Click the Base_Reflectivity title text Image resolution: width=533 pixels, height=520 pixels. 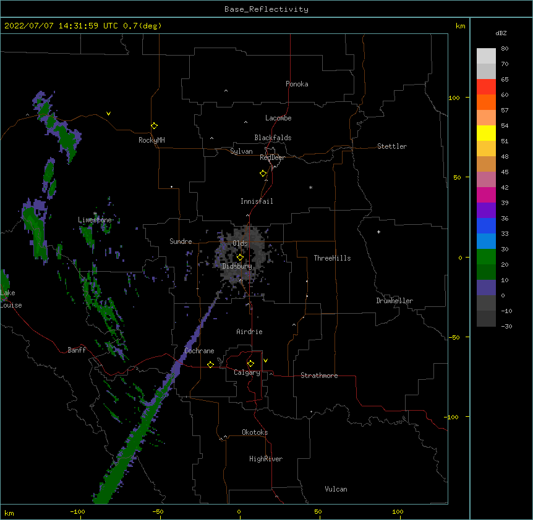[266, 9]
